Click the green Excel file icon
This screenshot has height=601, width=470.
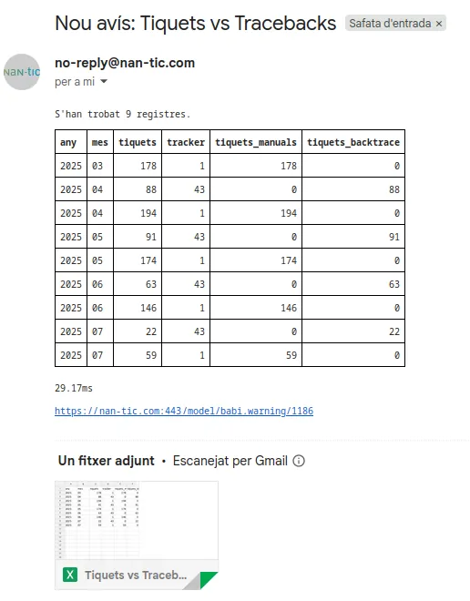click(x=70, y=575)
